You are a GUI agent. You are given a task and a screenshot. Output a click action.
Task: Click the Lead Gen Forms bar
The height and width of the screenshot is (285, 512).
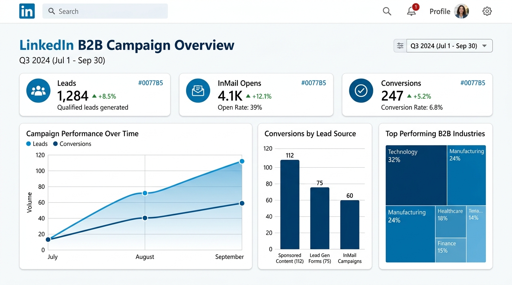(x=320, y=218)
